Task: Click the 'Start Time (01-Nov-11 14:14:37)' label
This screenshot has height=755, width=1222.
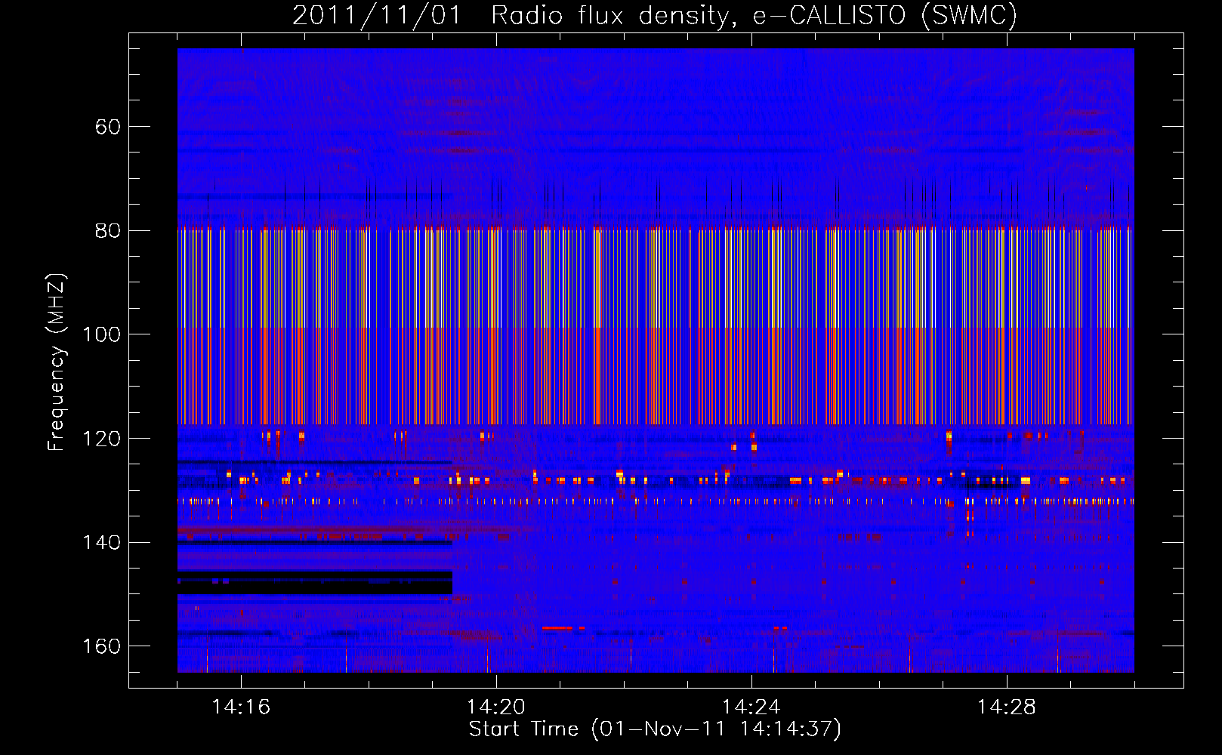Action: click(x=655, y=729)
